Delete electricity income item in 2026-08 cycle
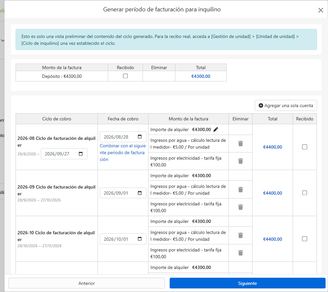 [x=240, y=161]
